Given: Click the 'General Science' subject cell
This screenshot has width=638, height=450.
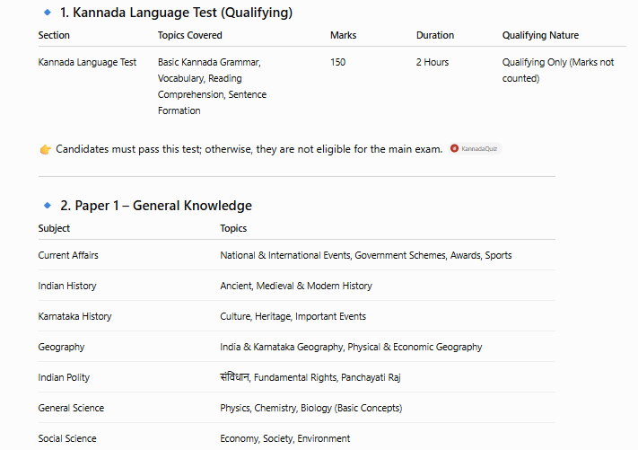Looking at the screenshot, I should pyautogui.click(x=71, y=408).
